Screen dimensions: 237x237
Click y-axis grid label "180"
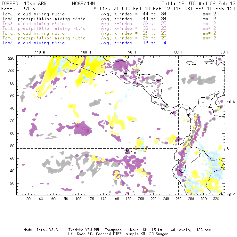11,83
